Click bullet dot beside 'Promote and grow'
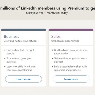The height and width of the screenshot is (95, 95). (5, 58)
